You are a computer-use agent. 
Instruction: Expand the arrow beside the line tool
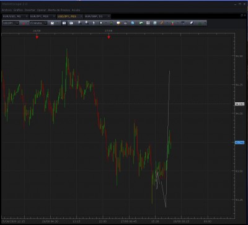tap(167, 23)
